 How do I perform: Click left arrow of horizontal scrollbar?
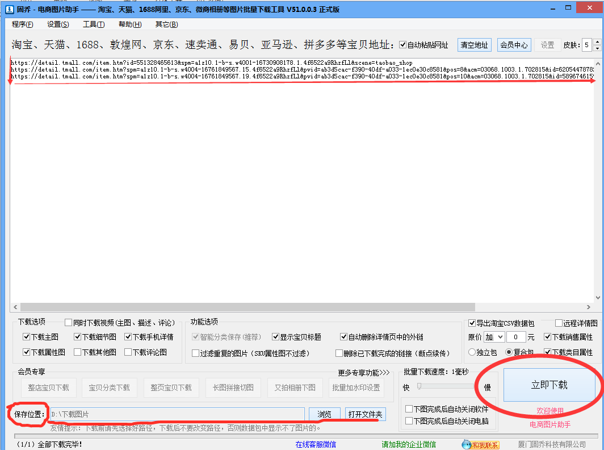[15, 306]
